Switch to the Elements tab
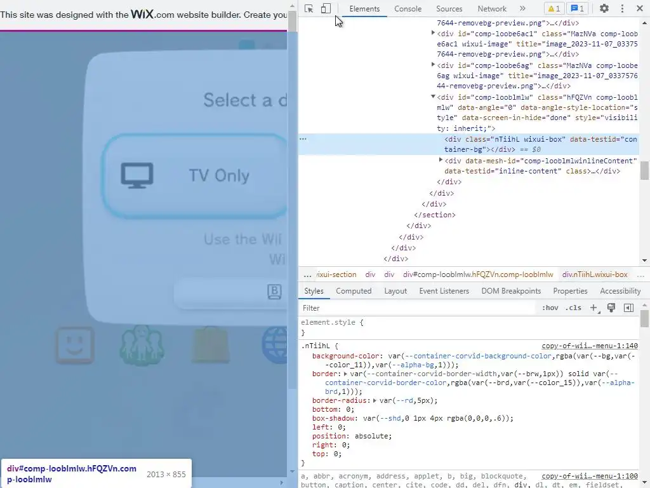 pyautogui.click(x=364, y=9)
